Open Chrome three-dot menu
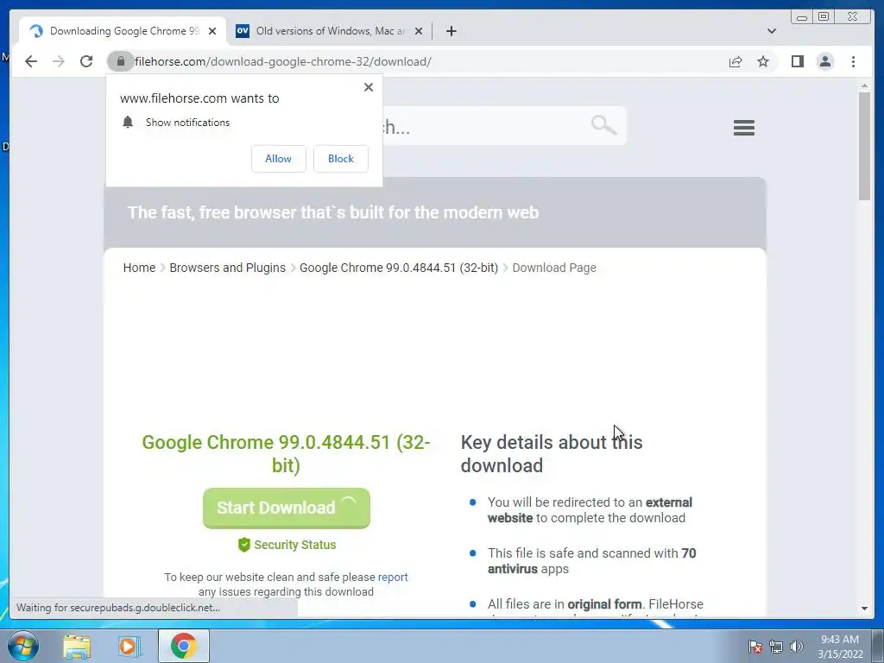The width and height of the screenshot is (884, 663). coord(853,61)
